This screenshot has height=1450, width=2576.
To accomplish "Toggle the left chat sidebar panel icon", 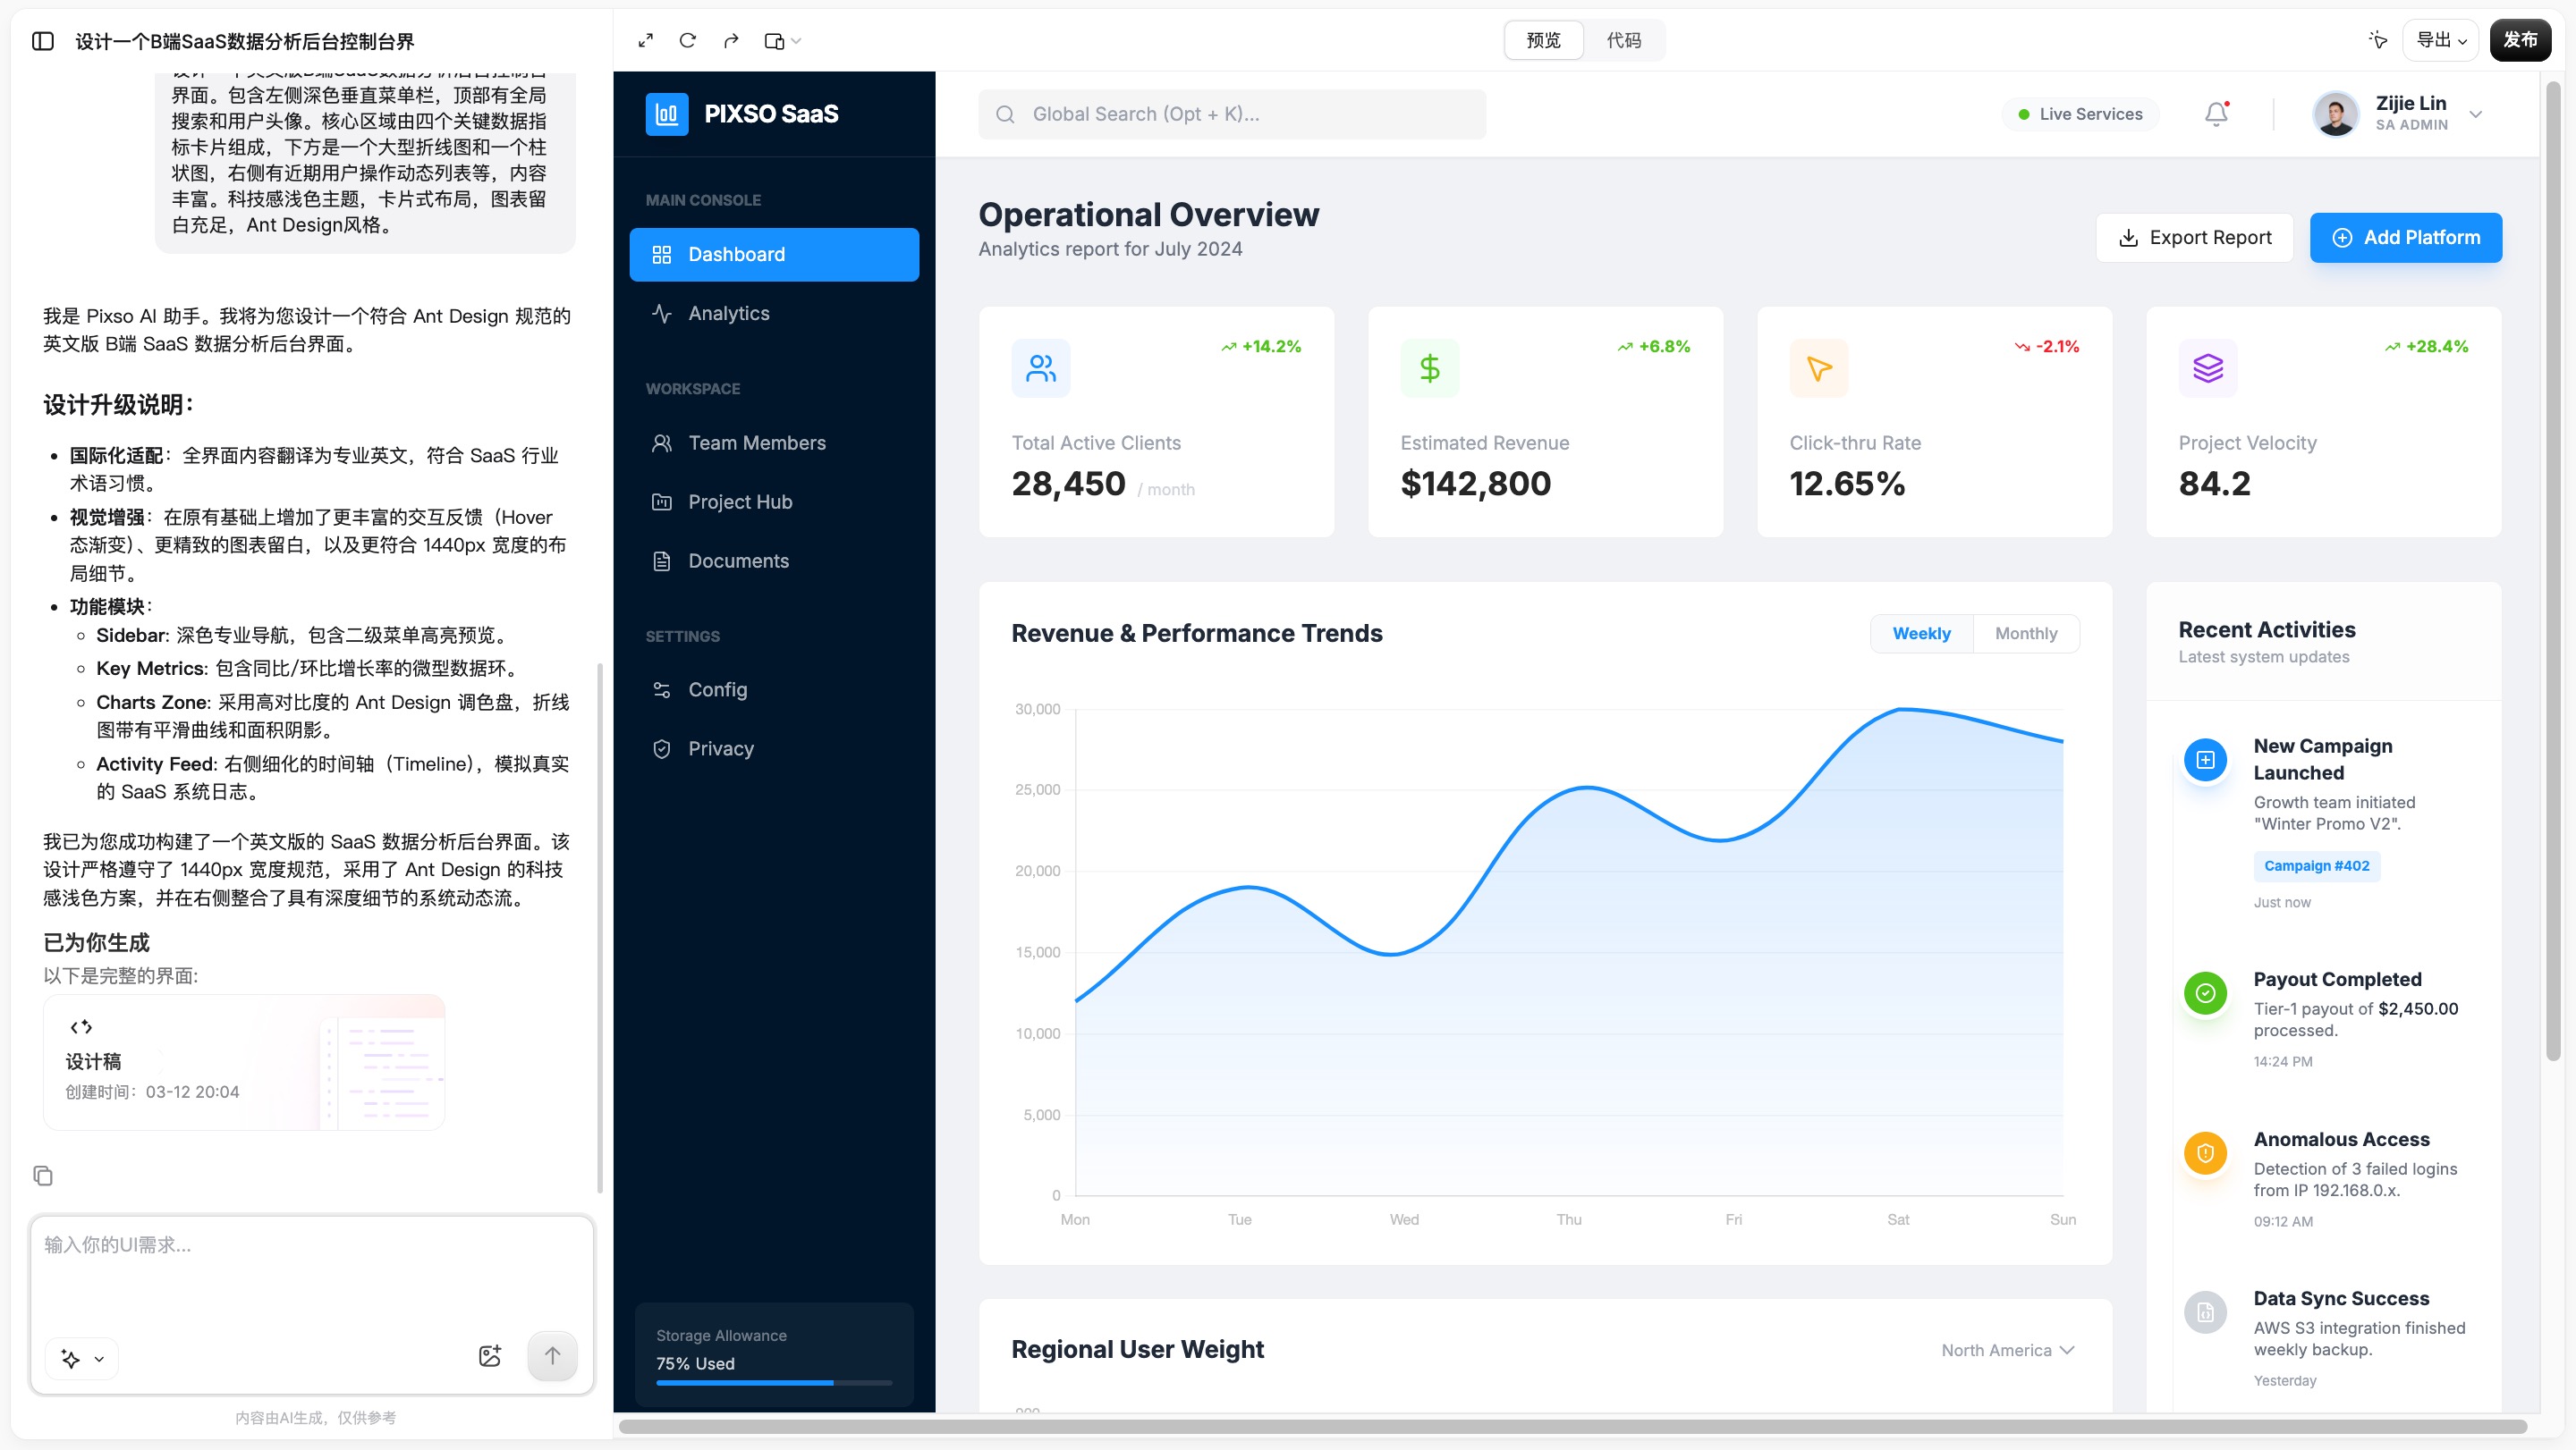I will pyautogui.click(x=43, y=41).
